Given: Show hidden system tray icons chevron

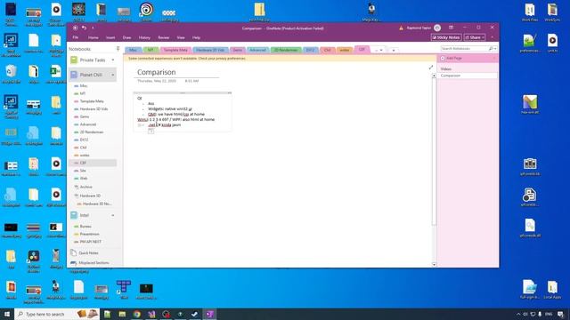Looking at the screenshot, I should [518, 314].
